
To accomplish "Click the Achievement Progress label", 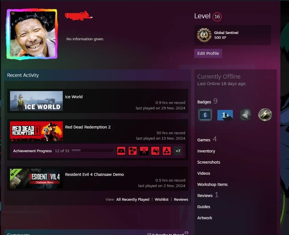I will [32, 151].
